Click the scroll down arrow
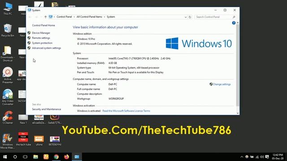287x161 pixels. 238,113
